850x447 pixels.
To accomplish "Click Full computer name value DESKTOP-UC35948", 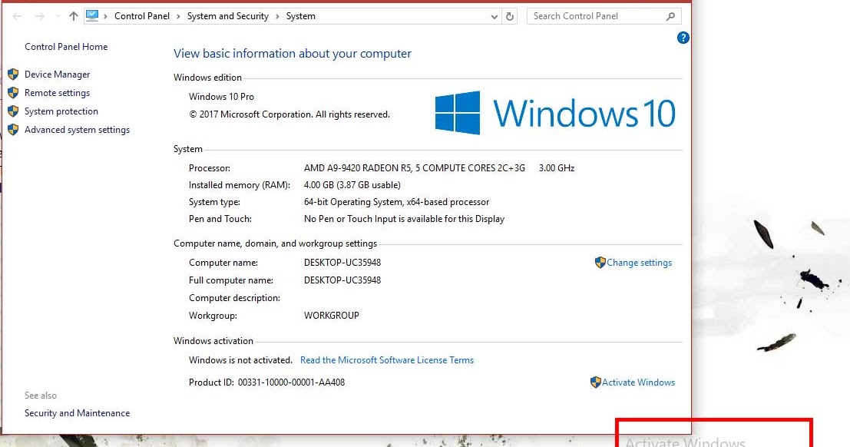I will (x=342, y=280).
